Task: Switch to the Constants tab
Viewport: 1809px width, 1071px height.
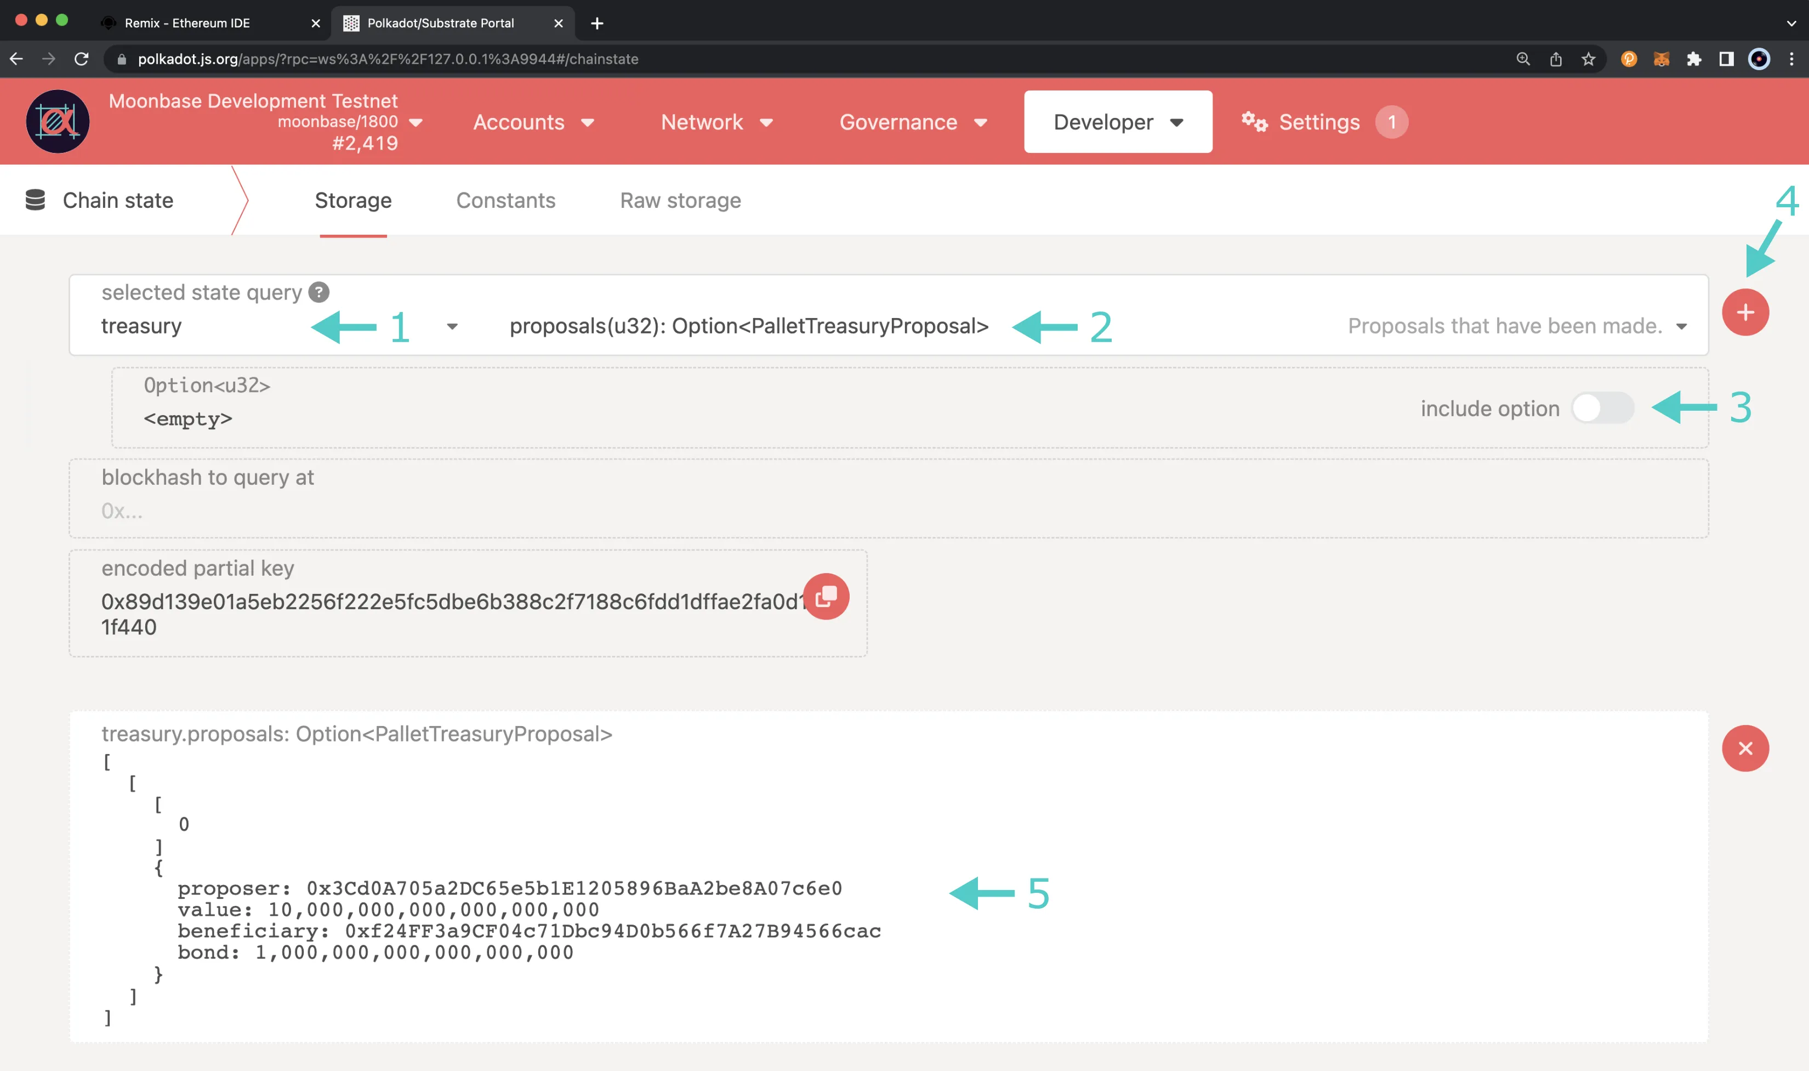Action: point(505,200)
